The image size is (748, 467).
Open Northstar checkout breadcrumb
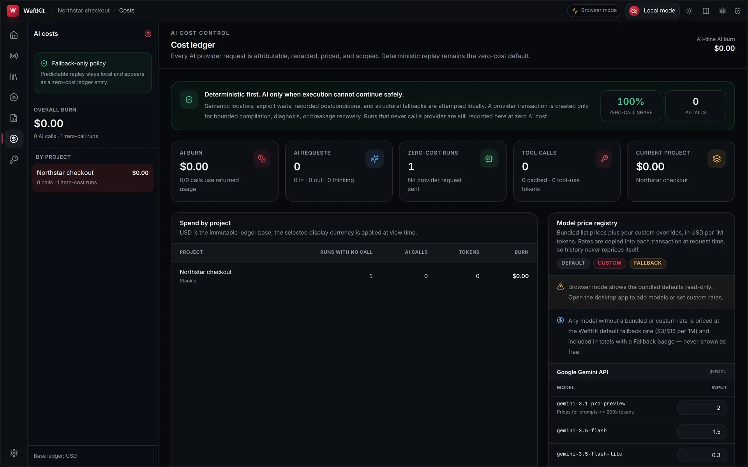click(83, 11)
